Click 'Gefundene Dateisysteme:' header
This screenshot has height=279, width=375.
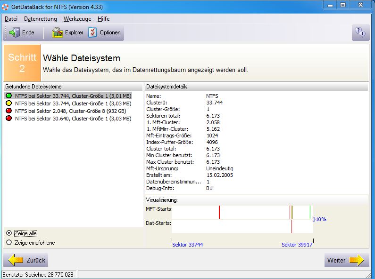click(x=34, y=87)
